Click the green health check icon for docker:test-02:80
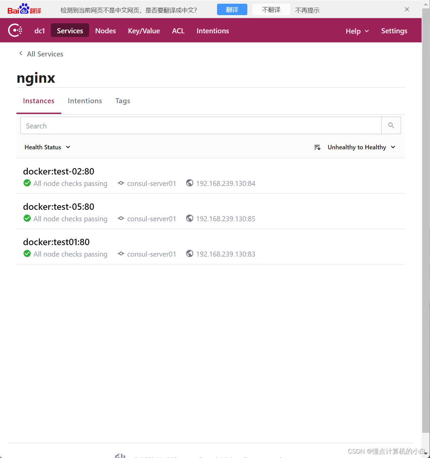The width and height of the screenshot is (430, 458). pos(27,183)
